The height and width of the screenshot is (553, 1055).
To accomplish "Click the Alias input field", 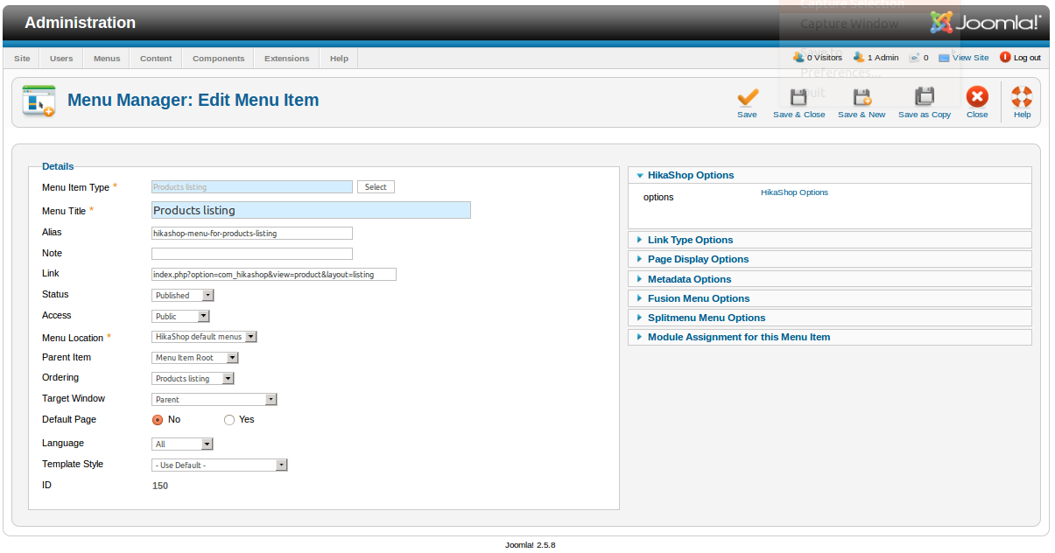I will (x=252, y=234).
